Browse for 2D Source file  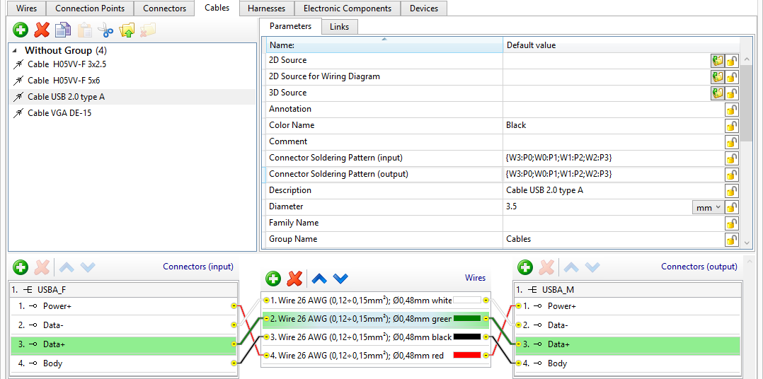(717, 61)
